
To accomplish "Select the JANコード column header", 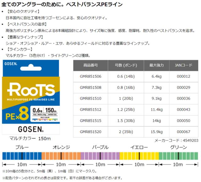I will click(183, 65).
